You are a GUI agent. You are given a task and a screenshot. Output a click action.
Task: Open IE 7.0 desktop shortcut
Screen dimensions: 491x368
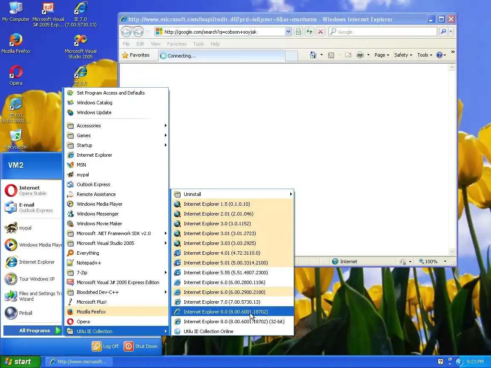pos(81,14)
